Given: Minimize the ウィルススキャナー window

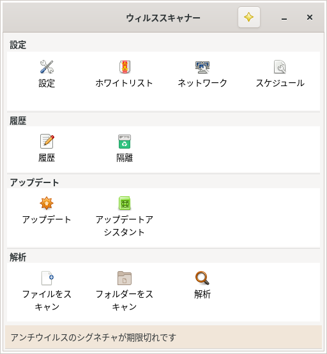Looking at the screenshot, I should 284,18.
